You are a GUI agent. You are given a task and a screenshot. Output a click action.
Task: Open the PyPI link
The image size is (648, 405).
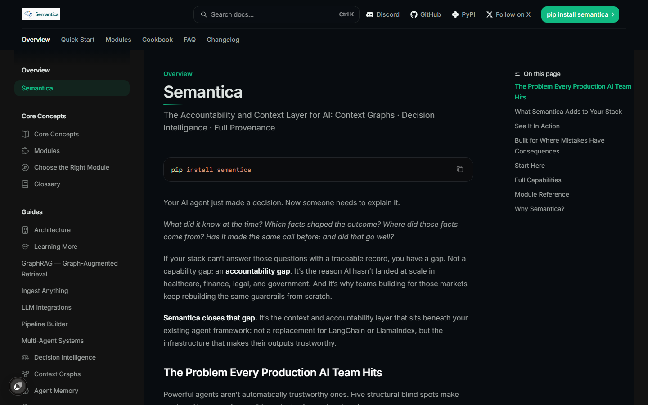point(463,14)
